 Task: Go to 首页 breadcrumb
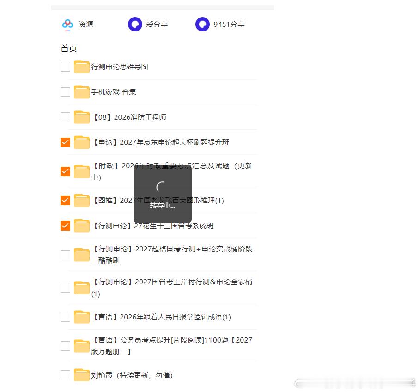(x=69, y=49)
